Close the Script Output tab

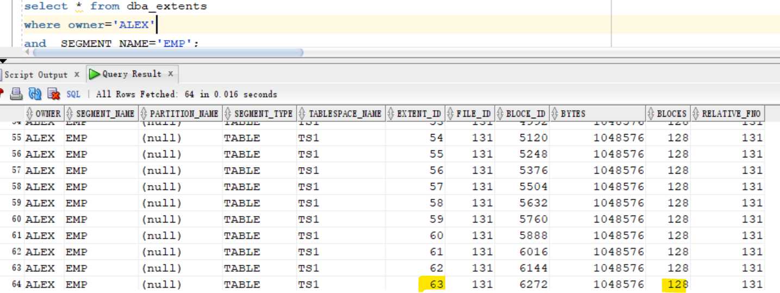pos(77,74)
